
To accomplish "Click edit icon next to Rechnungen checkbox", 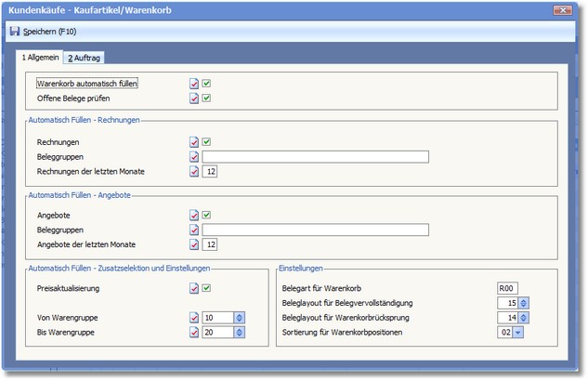I will coord(194,142).
